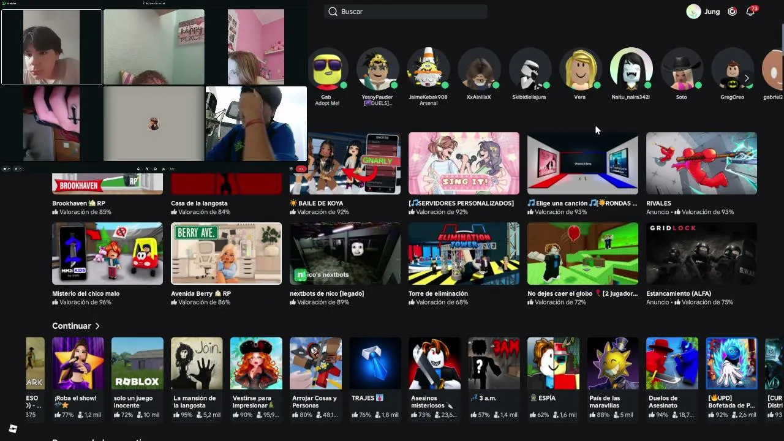Image resolution: width=784 pixels, height=441 pixels.
Task: Launch the [UPD] Bofetada game icon
Action: [x=731, y=363]
